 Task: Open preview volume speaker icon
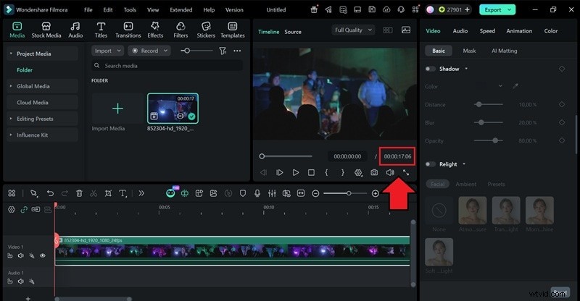[390, 172]
